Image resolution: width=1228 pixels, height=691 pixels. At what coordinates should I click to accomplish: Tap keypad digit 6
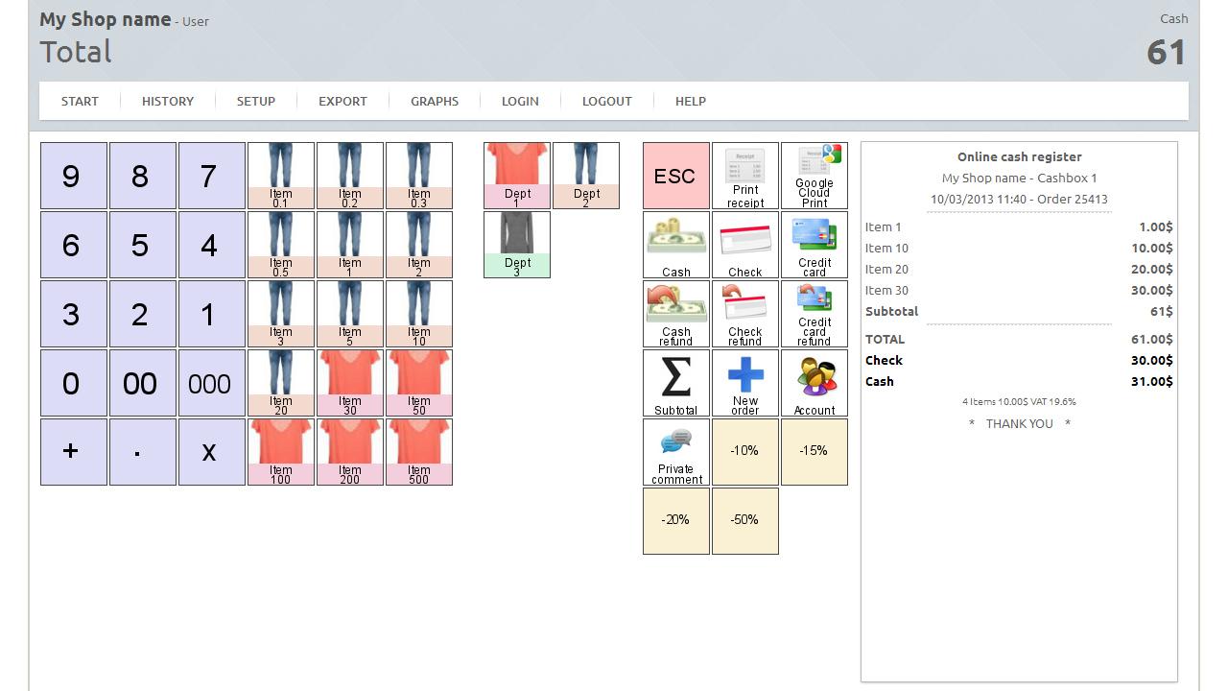click(74, 245)
